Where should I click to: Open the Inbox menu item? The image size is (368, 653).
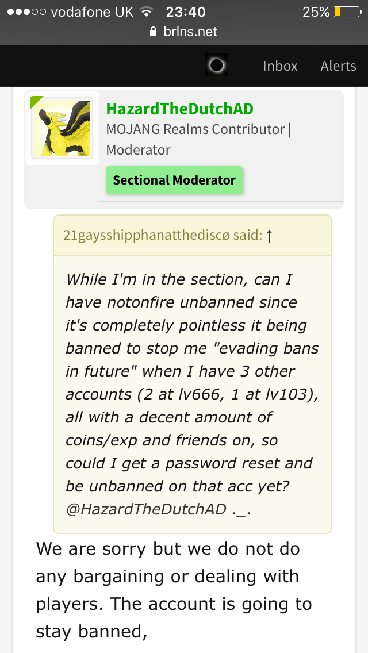(x=280, y=66)
